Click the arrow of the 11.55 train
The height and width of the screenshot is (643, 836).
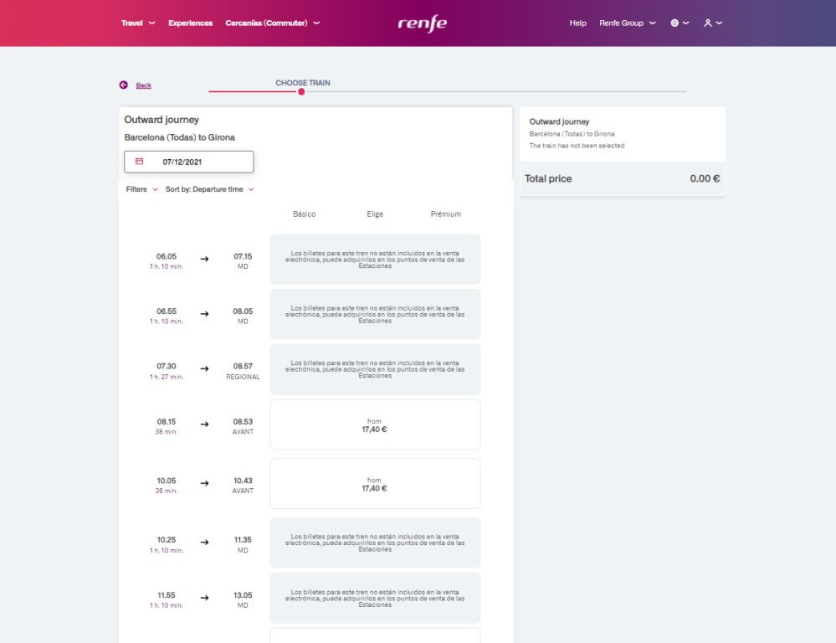click(x=205, y=598)
